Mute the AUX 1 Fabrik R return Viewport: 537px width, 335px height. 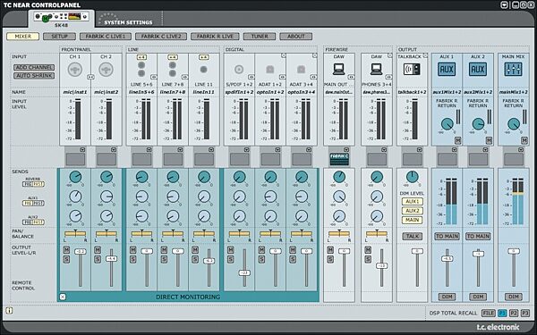[x=458, y=140]
